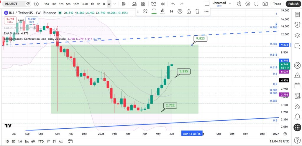This screenshot has width=302, height=146.
Task: Choose the candlestick chart type icon
Action: pyautogui.click(x=124, y=4)
